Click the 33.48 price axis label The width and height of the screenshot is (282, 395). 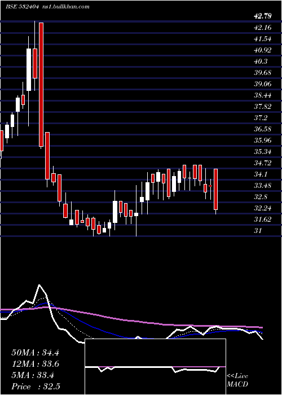(263, 186)
